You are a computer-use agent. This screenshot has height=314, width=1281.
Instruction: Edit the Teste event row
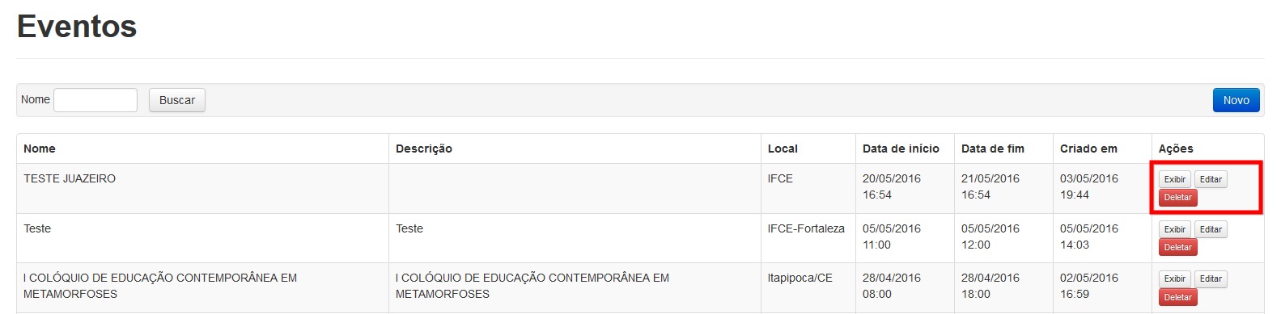point(1211,229)
